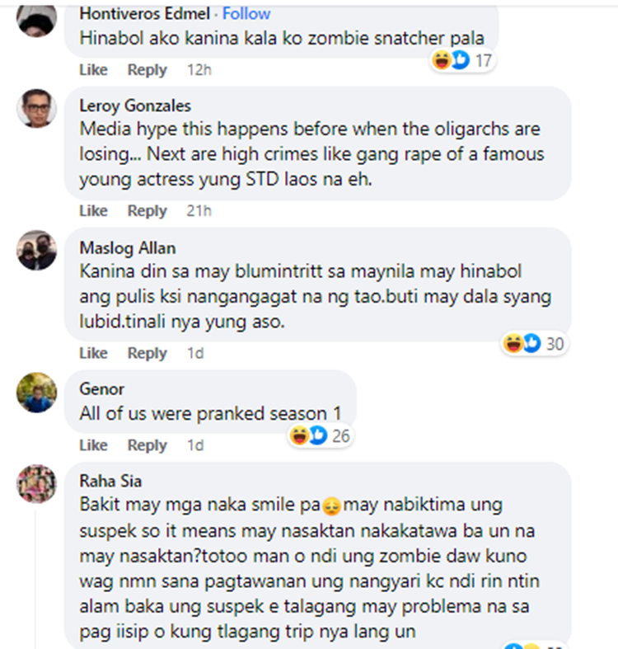Image resolution: width=618 pixels, height=649 pixels.
Task: Open reaction count on Genor's comment
Action: [x=321, y=436]
